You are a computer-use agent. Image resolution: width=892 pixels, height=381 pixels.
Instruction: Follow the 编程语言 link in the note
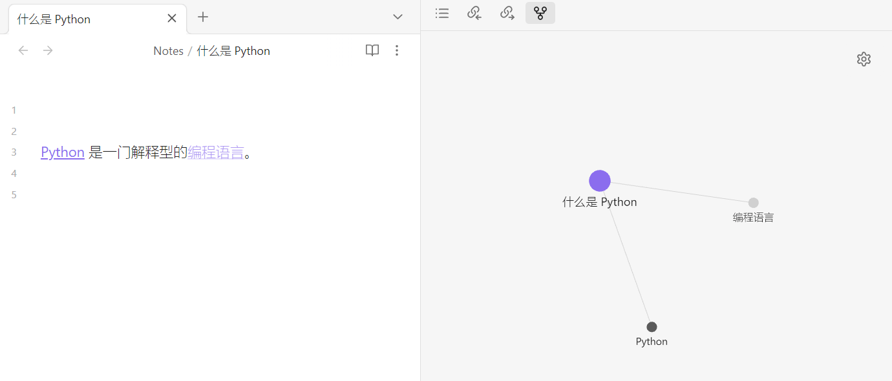coord(215,152)
